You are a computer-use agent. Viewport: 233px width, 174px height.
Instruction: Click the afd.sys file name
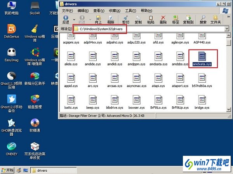coord(158,43)
